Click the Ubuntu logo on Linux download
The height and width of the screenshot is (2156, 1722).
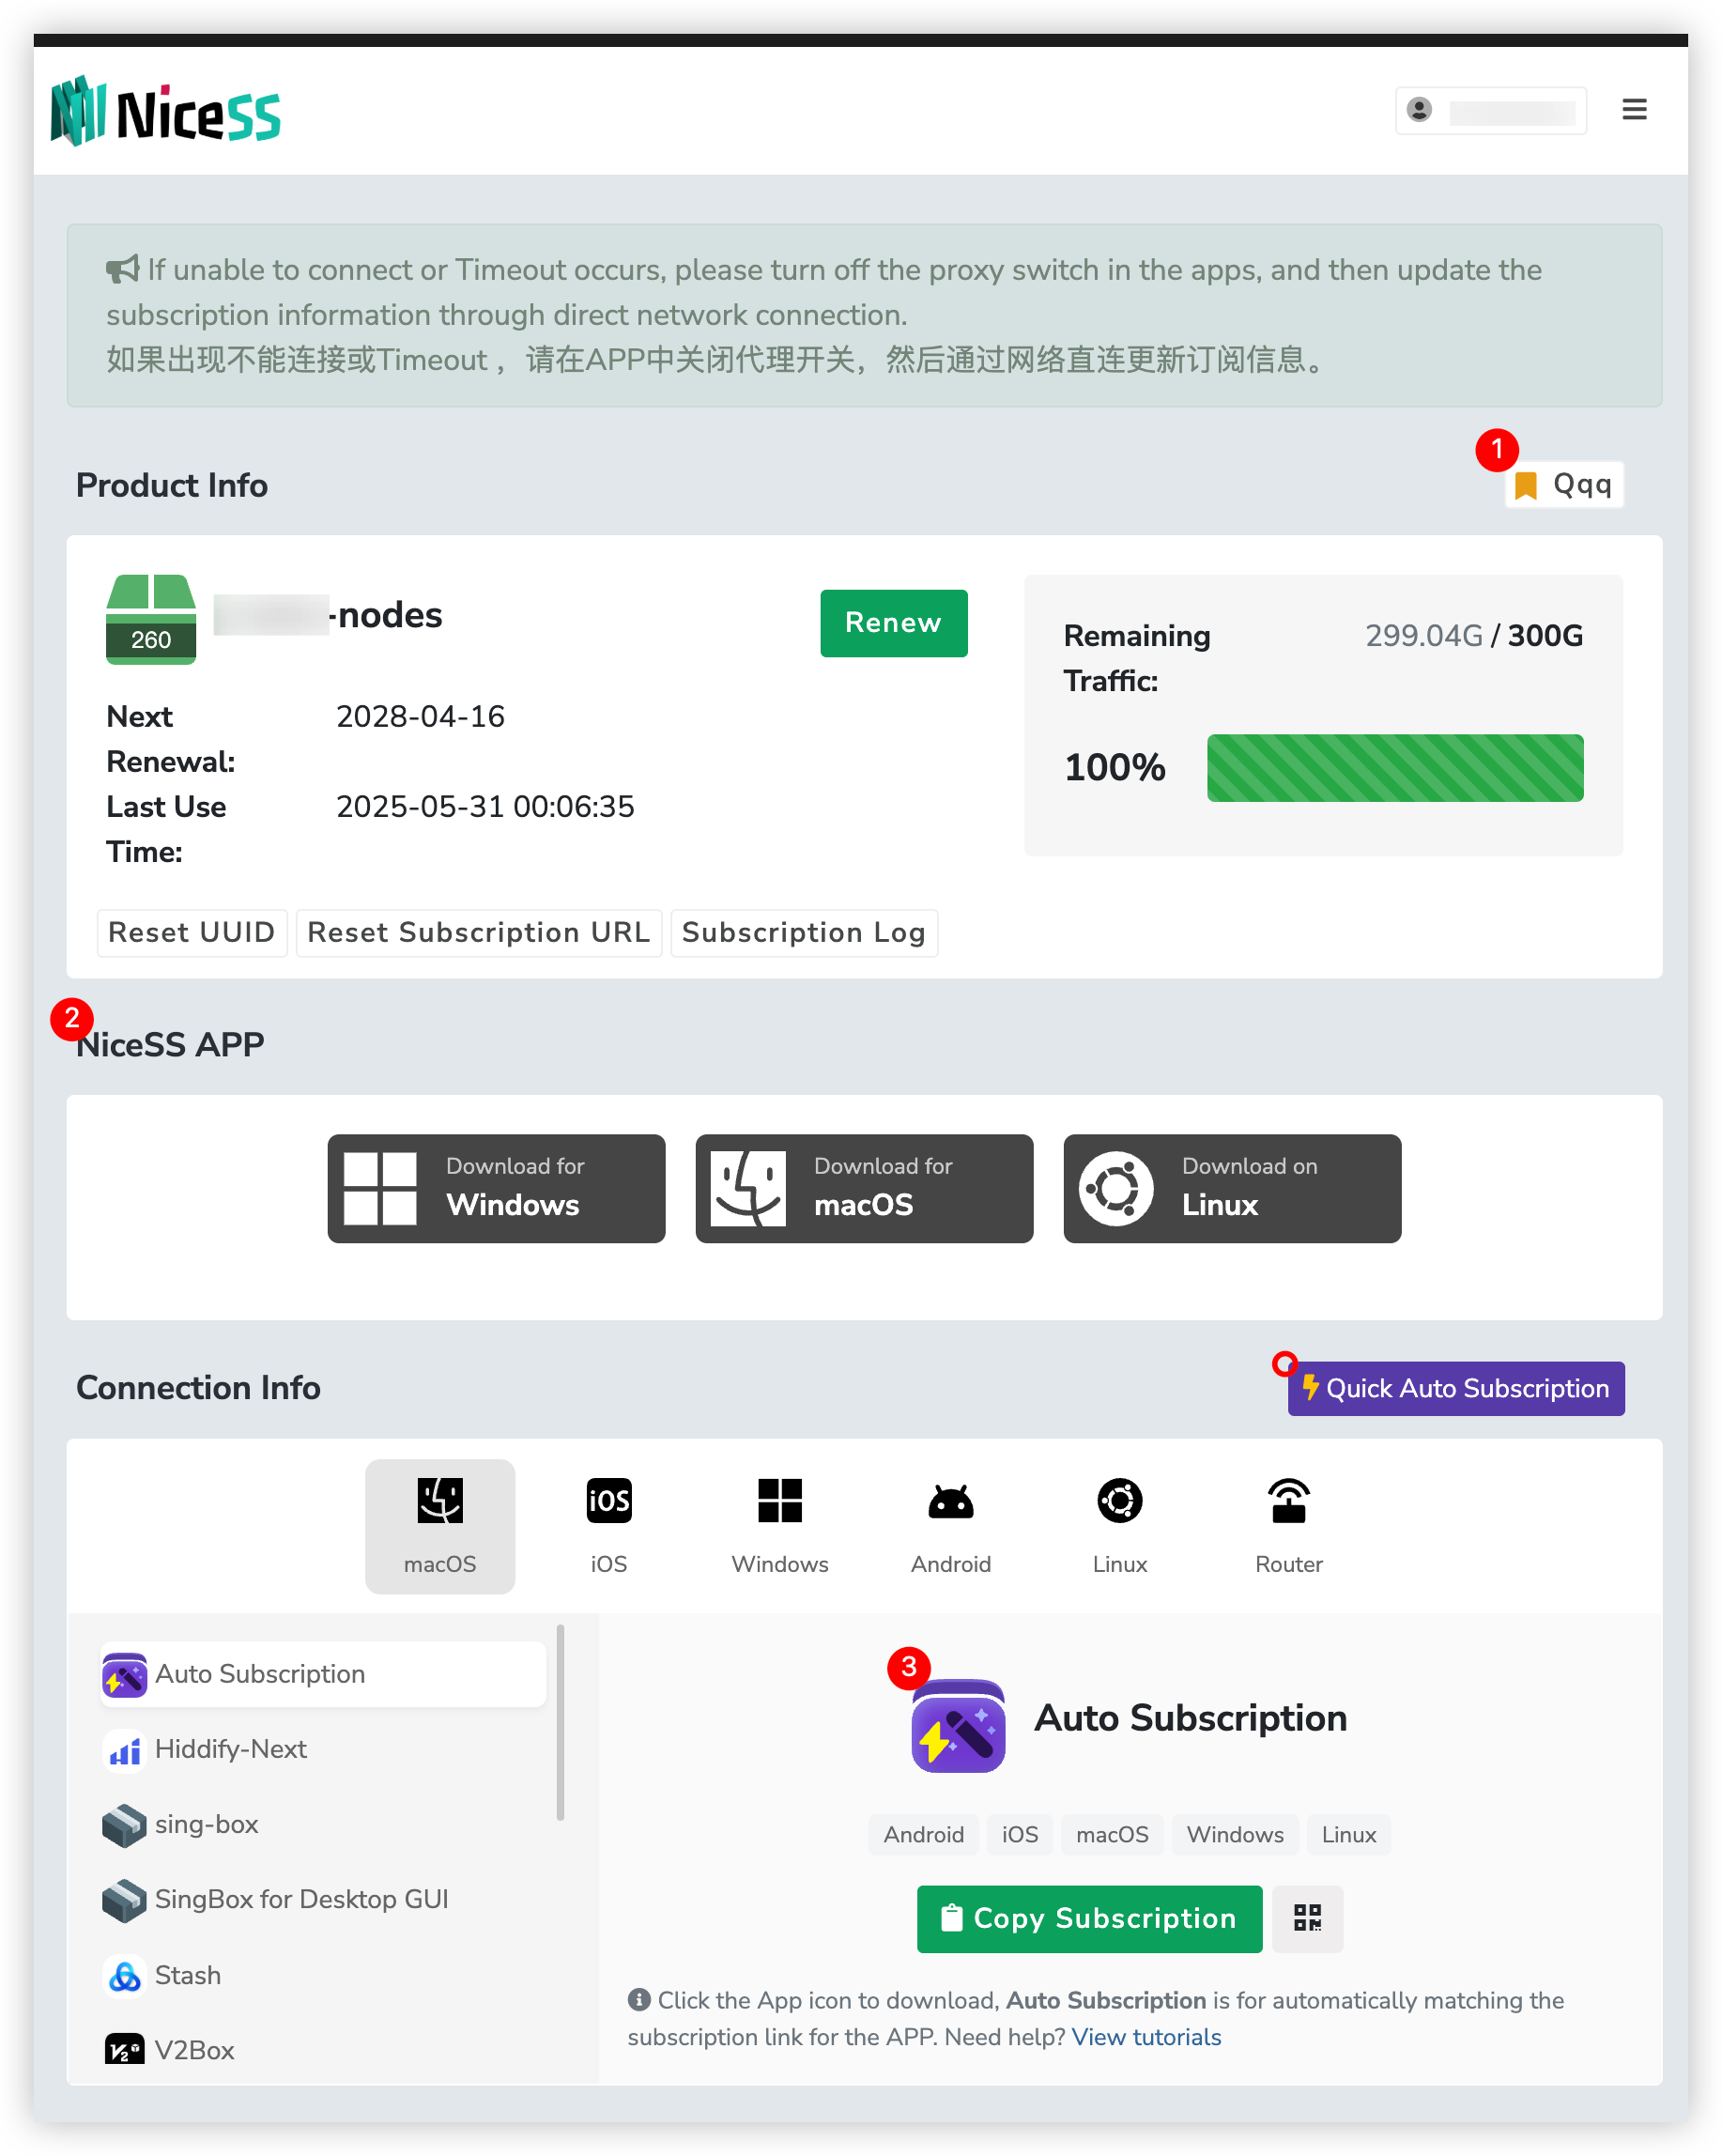pyautogui.click(x=1116, y=1188)
